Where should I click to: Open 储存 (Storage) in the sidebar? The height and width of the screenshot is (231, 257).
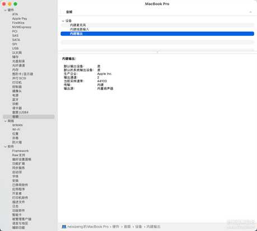(x=15, y=57)
